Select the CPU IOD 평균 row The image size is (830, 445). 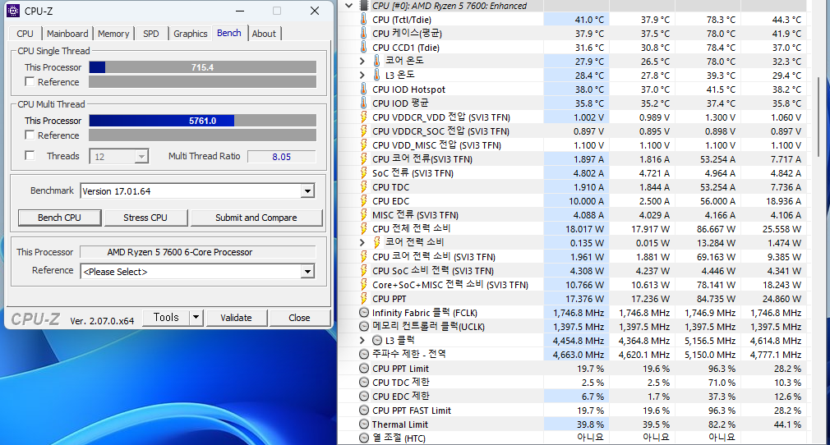573,103
